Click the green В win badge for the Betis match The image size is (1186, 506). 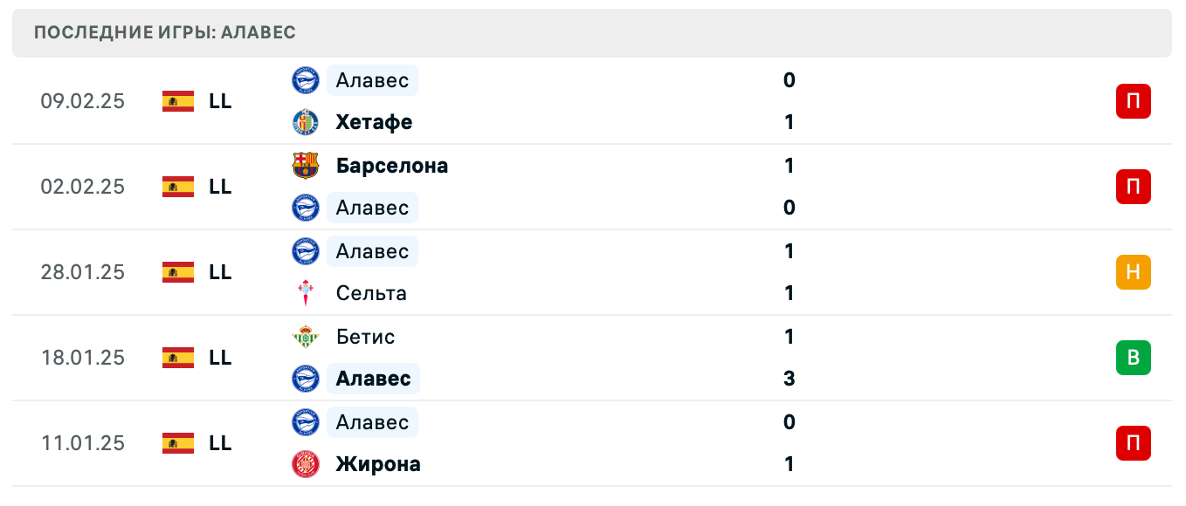pos(1133,358)
